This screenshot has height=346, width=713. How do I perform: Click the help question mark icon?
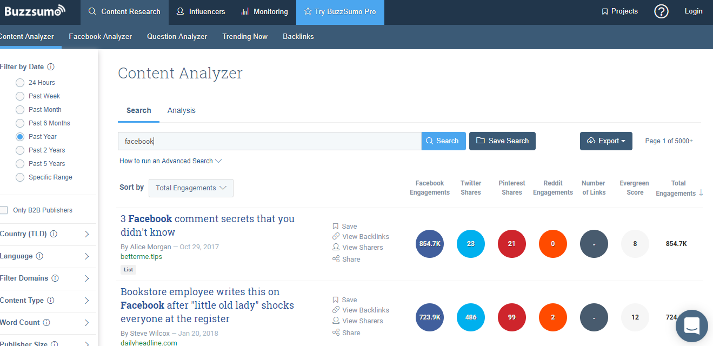tap(661, 11)
